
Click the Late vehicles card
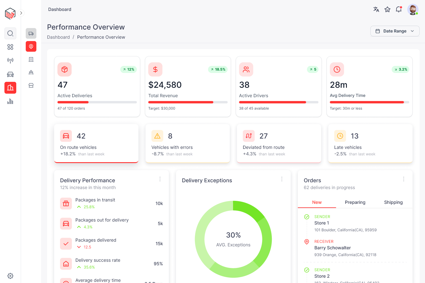tap(370, 143)
